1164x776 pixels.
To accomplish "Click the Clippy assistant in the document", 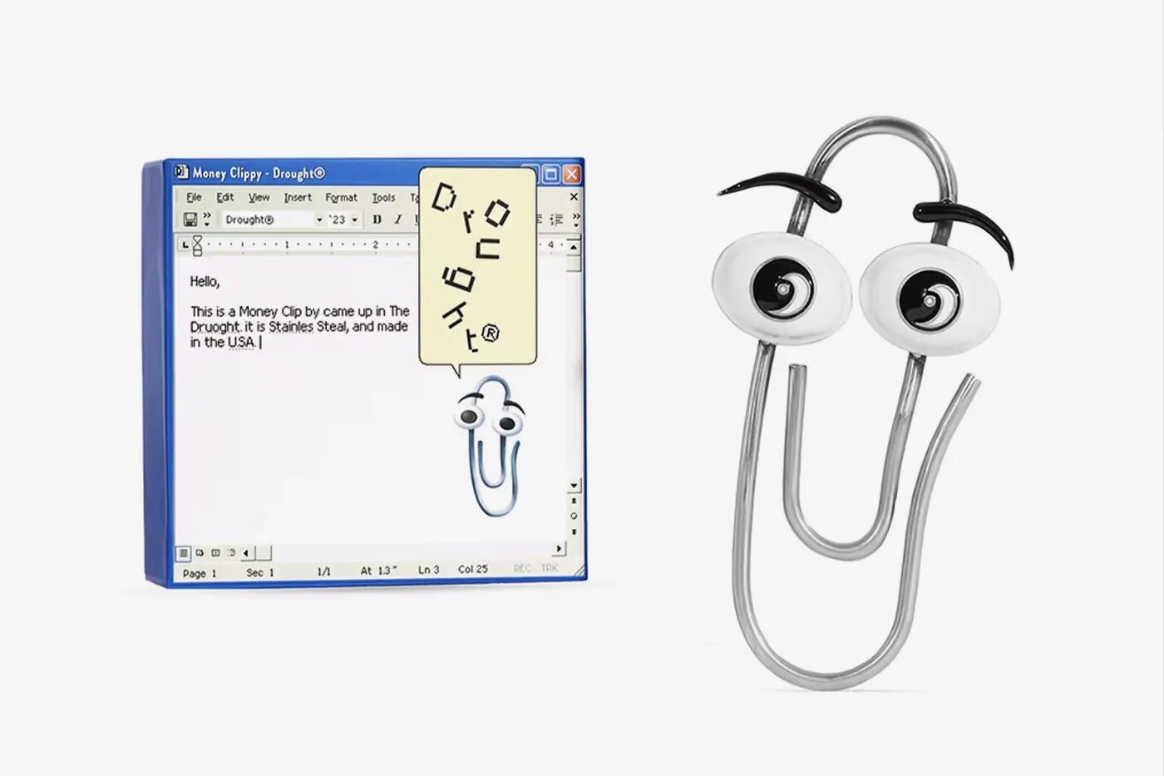I will [x=491, y=445].
